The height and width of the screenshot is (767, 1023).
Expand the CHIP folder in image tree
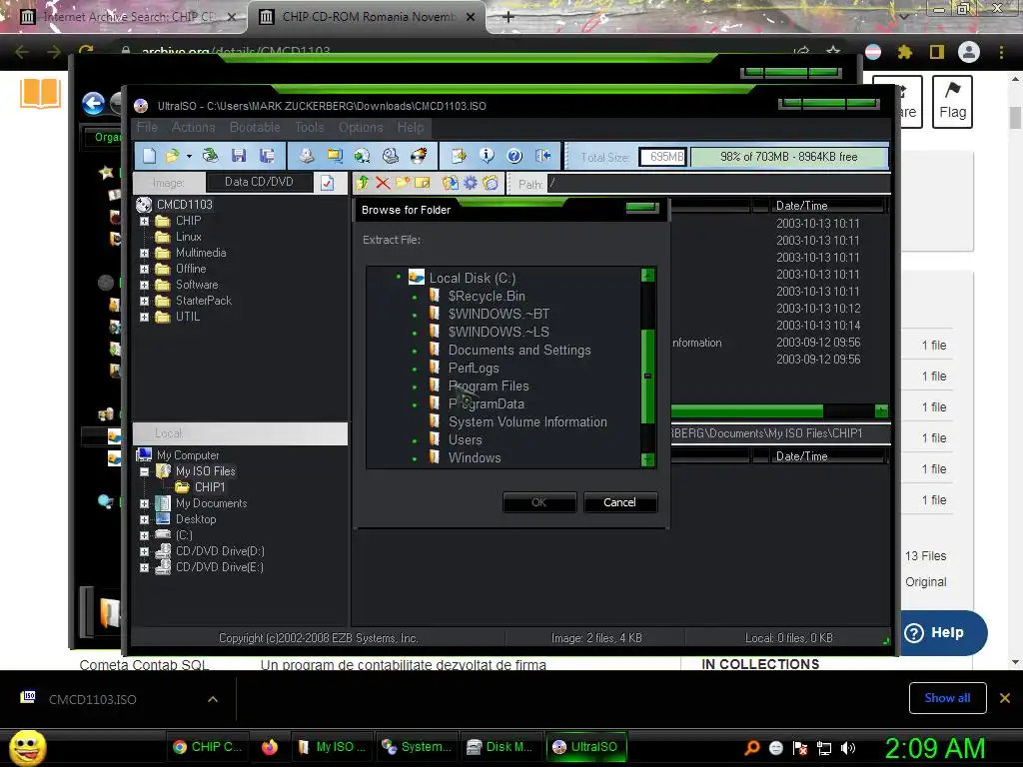click(144, 221)
